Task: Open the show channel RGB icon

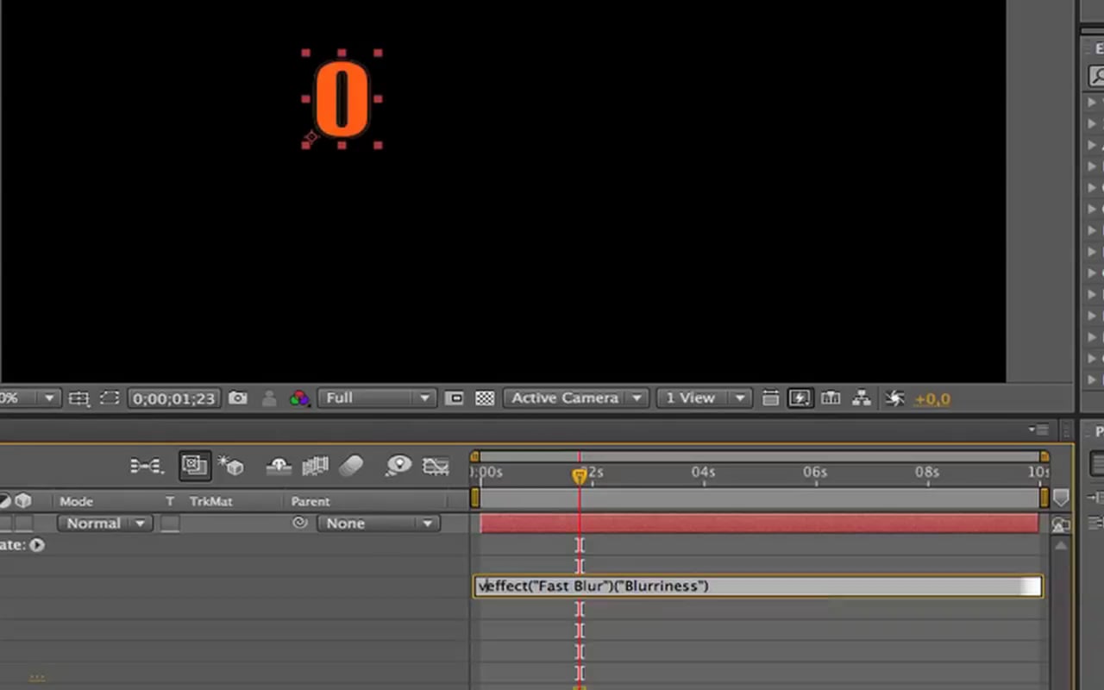Action: [299, 398]
